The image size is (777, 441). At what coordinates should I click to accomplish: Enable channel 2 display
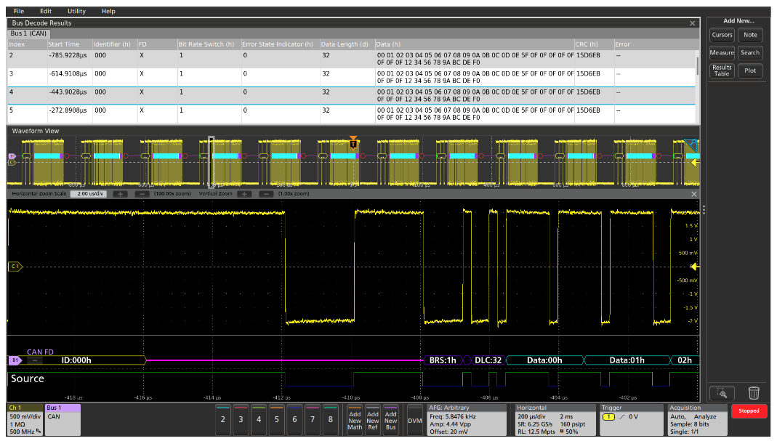pos(222,419)
